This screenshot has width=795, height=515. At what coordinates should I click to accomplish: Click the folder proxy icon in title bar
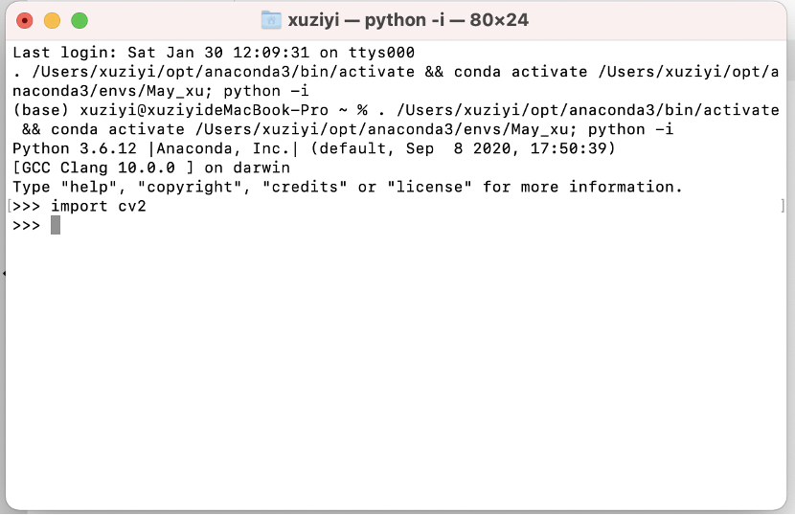tap(271, 20)
